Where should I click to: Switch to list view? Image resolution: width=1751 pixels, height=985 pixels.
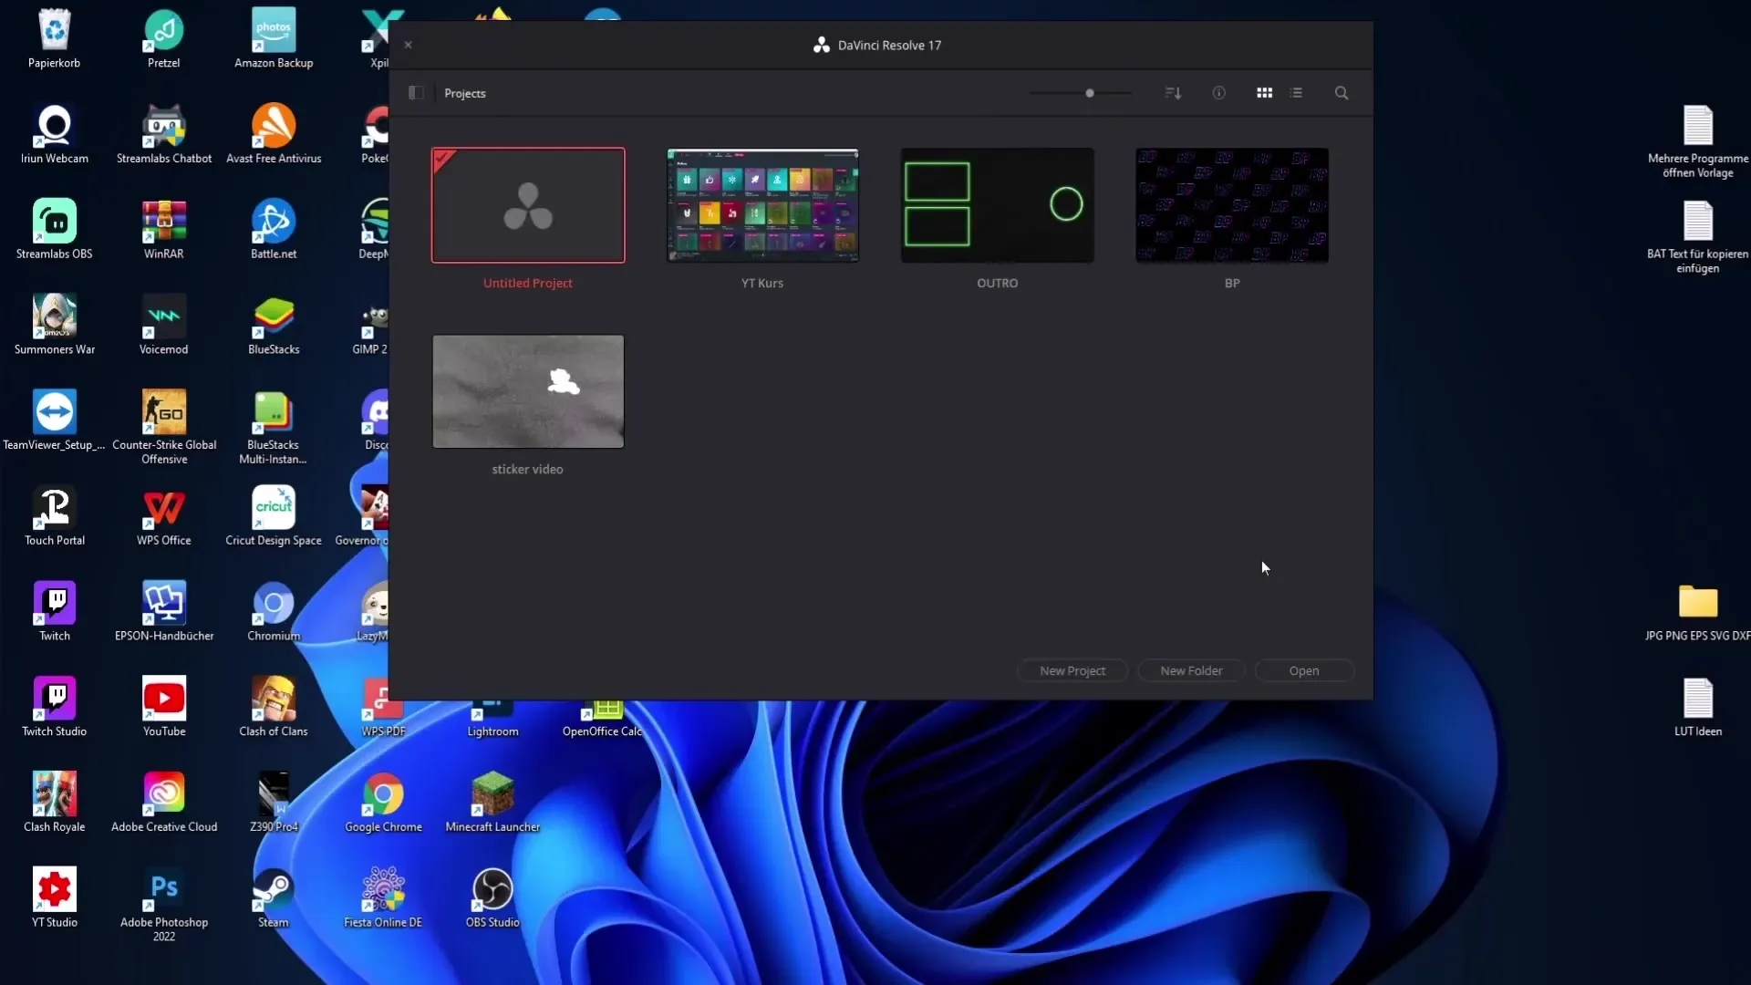coord(1297,93)
